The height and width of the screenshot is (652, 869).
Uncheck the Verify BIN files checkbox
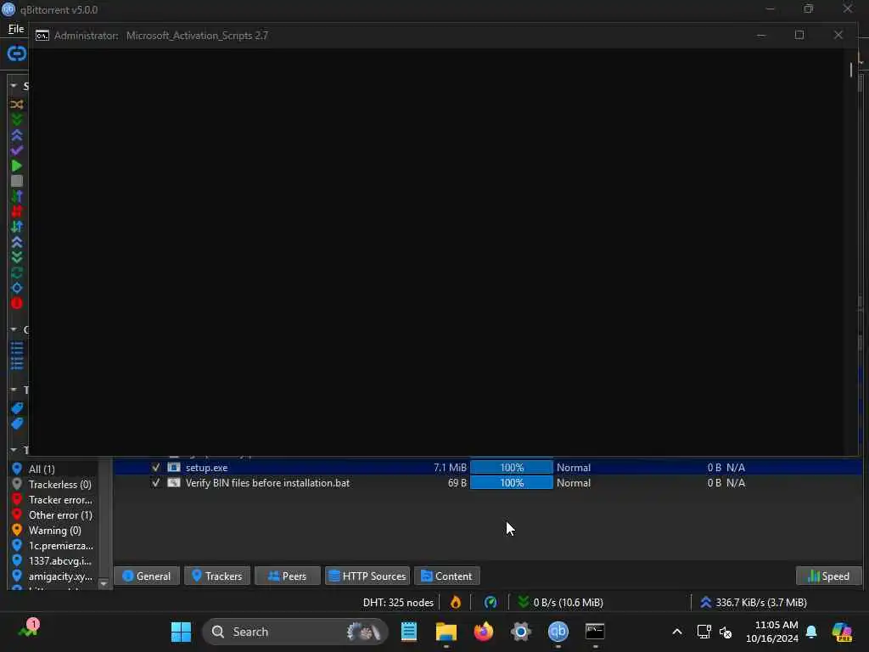click(x=156, y=483)
